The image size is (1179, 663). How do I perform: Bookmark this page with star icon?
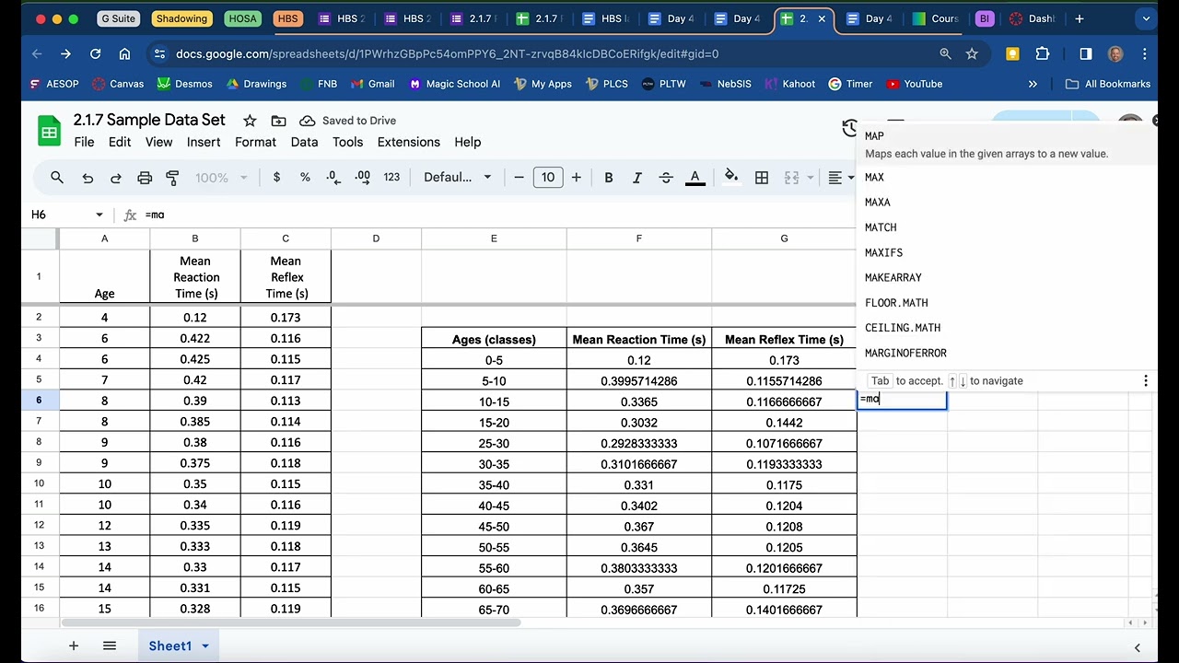click(972, 54)
